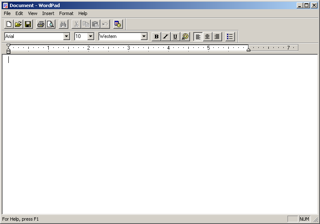Click the Find binoculars icon
The image size is (320, 224).
pyautogui.click(x=63, y=24)
